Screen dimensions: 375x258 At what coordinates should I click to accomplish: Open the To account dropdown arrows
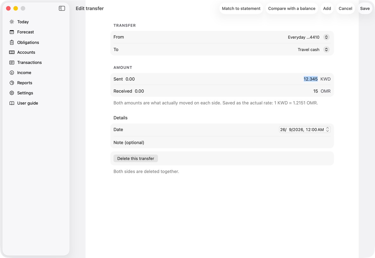point(326,50)
